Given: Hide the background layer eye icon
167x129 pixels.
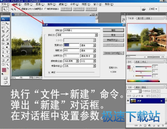Looking at the screenshot, I should [x=128, y=101].
